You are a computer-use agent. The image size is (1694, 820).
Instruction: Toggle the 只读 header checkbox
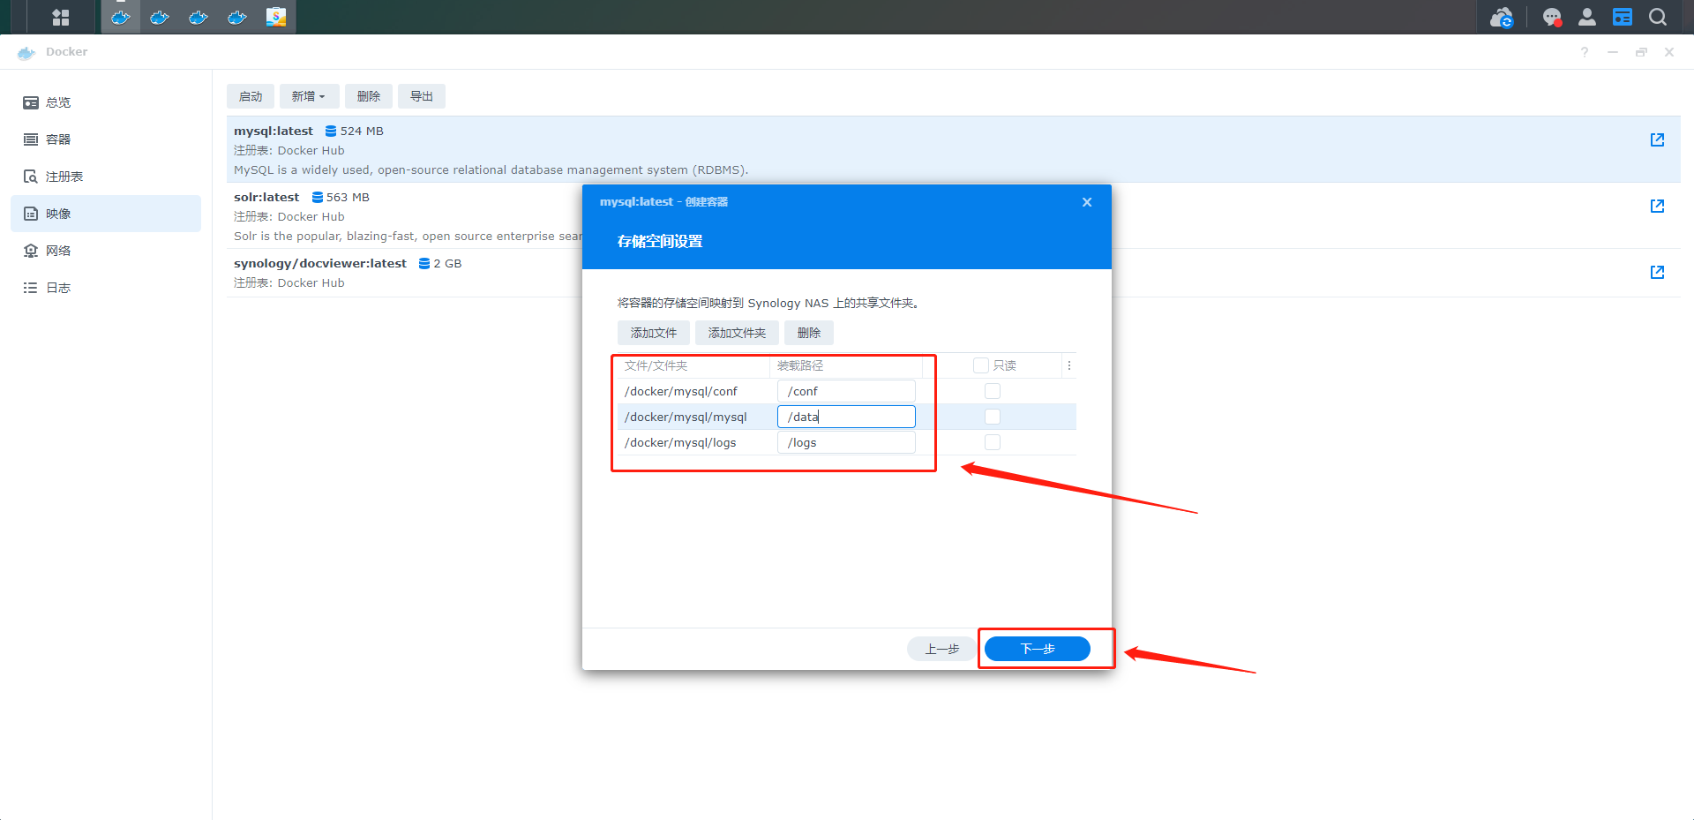point(981,365)
